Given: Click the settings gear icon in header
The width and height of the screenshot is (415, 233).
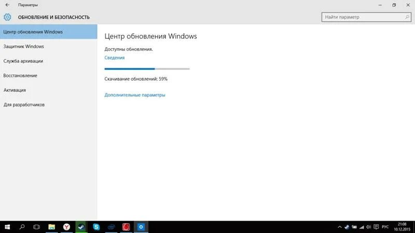Looking at the screenshot, I should coord(7,17).
